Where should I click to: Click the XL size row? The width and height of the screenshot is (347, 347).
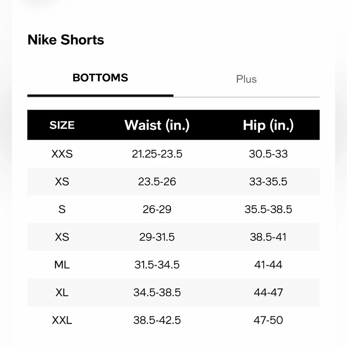62,293
